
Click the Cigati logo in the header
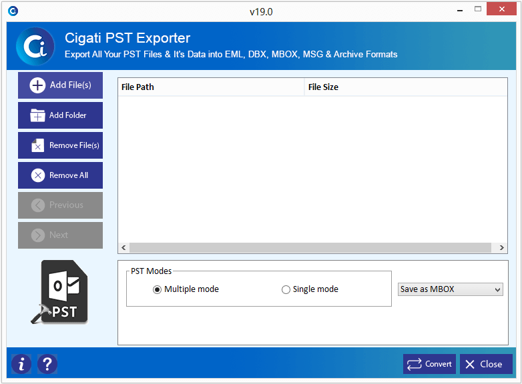click(35, 46)
